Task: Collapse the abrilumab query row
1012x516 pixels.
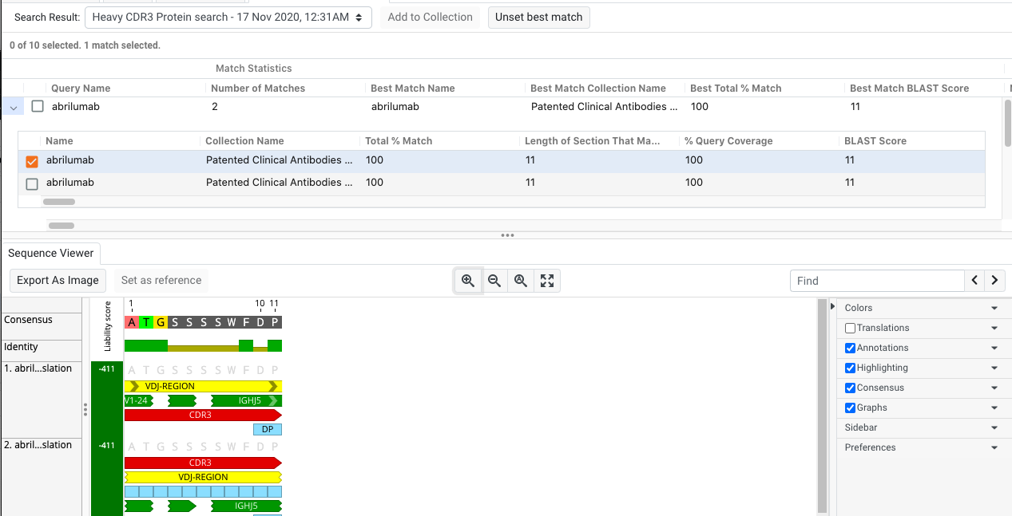Action: [12, 105]
